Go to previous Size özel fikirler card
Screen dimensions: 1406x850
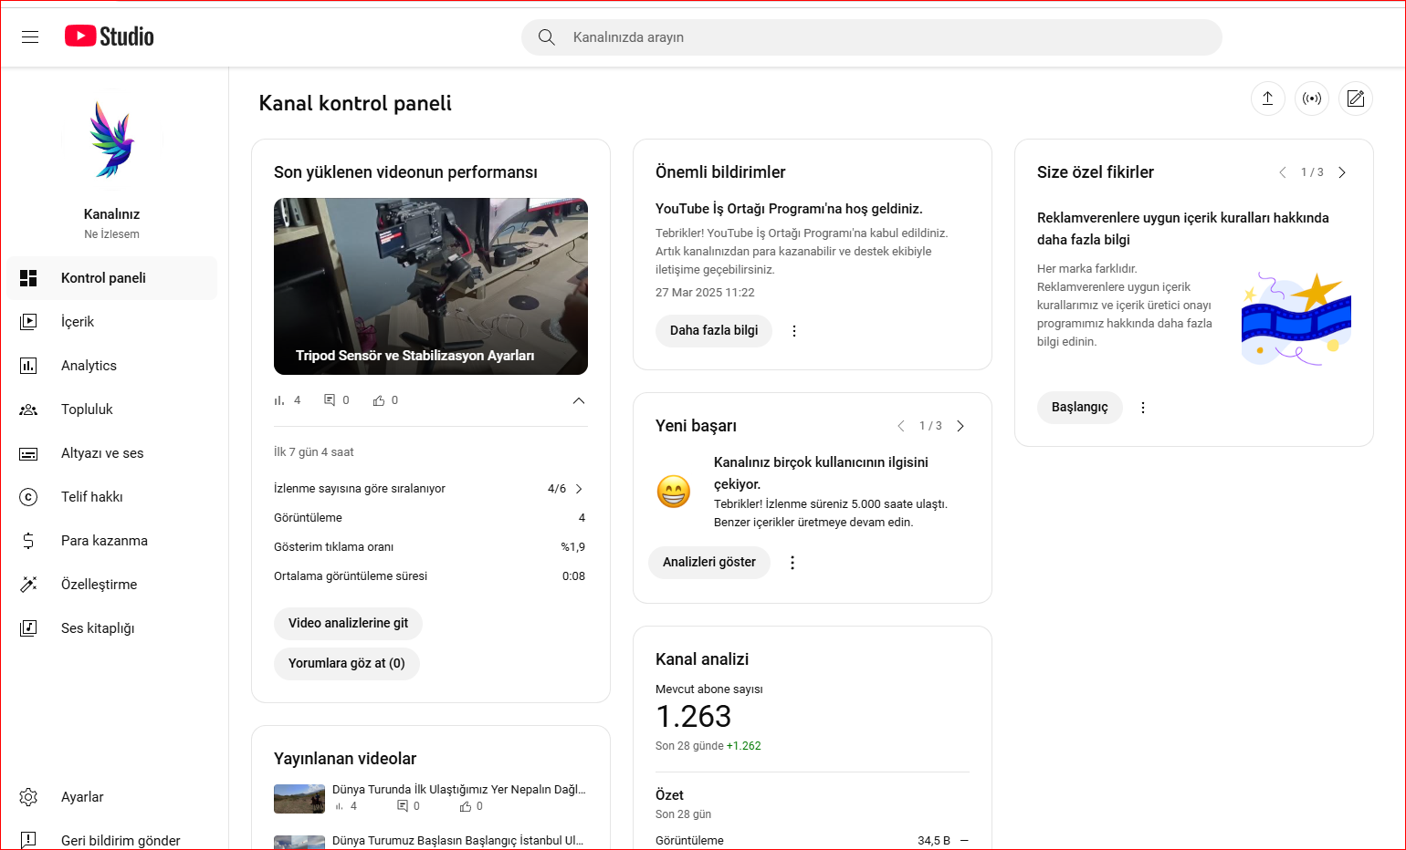click(1283, 172)
